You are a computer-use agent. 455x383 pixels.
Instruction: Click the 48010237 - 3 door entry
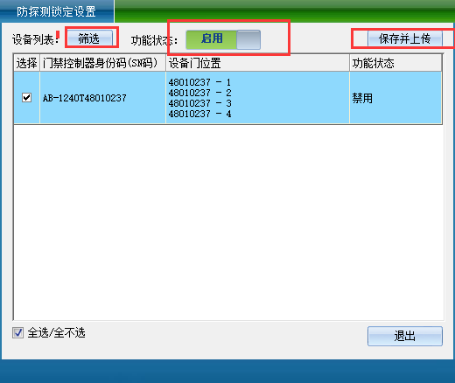click(x=199, y=103)
